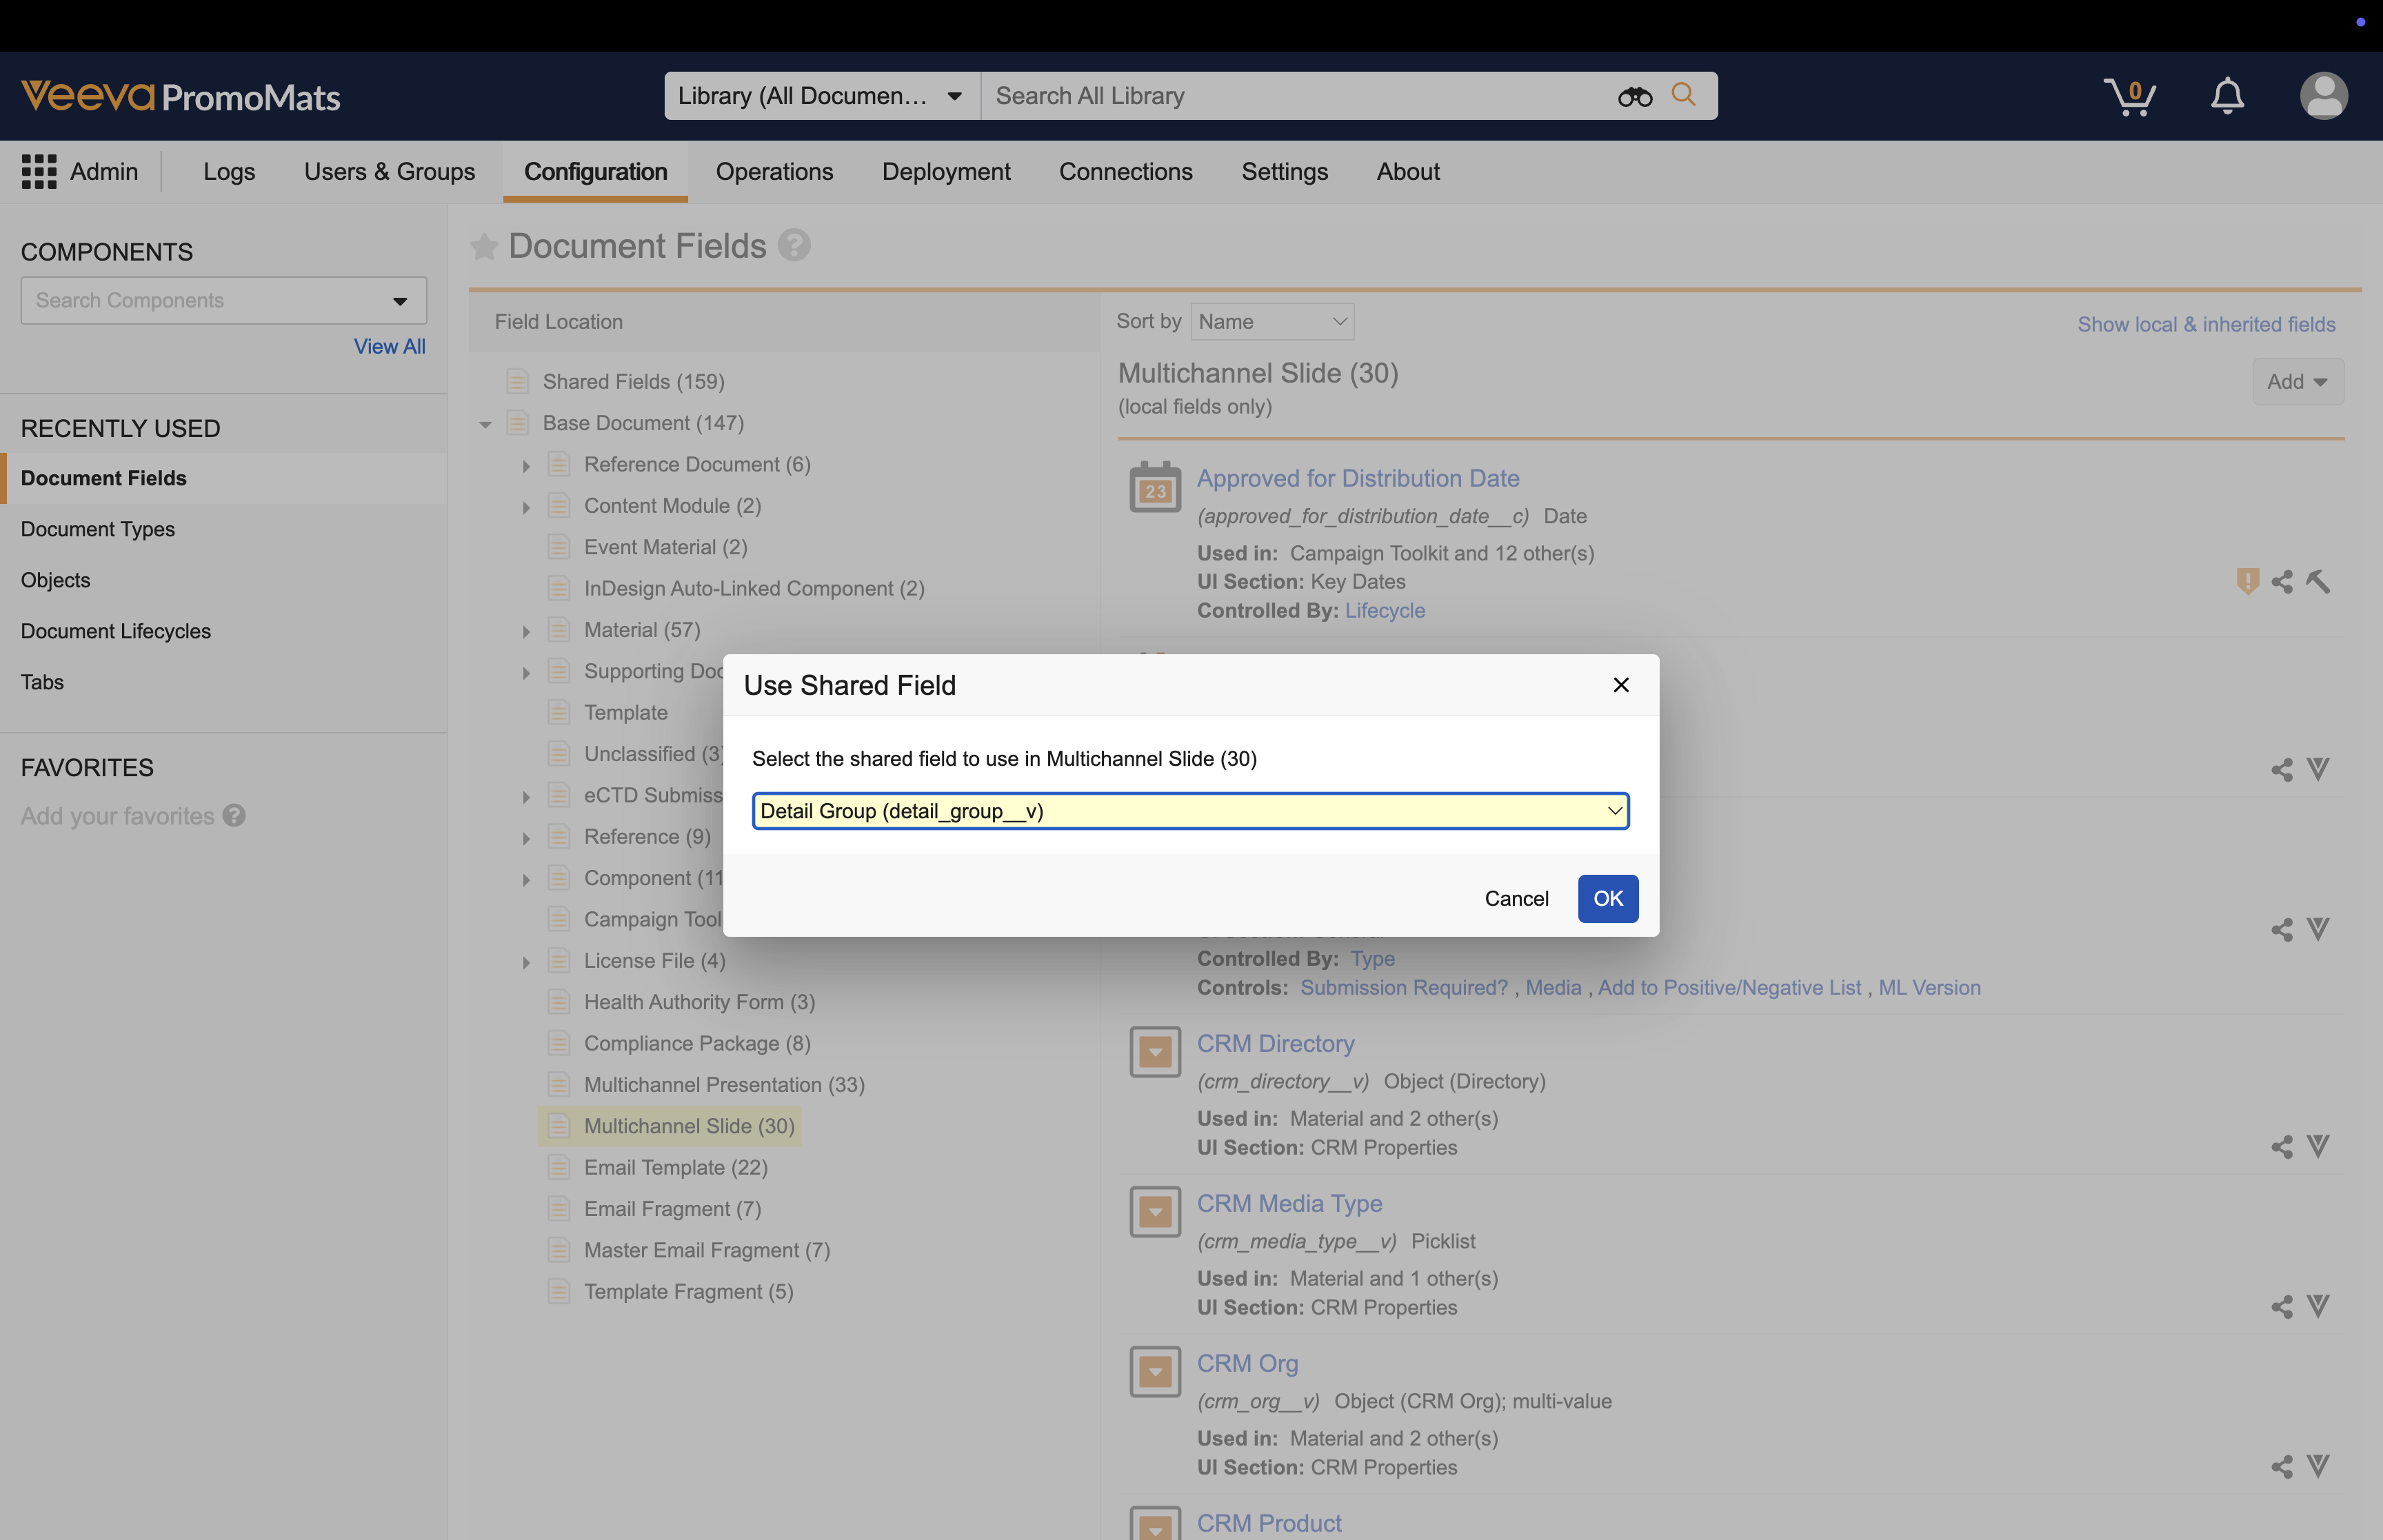Click the Document Fields favorite star
2383x1540 pixels.
(x=484, y=247)
